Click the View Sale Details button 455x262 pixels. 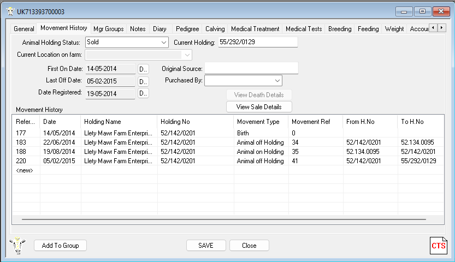click(x=259, y=107)
